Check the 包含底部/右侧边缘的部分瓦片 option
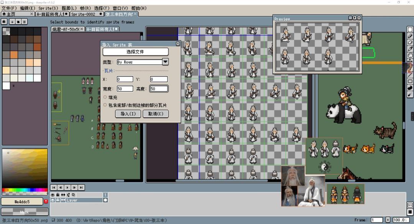 click(105, 105)
